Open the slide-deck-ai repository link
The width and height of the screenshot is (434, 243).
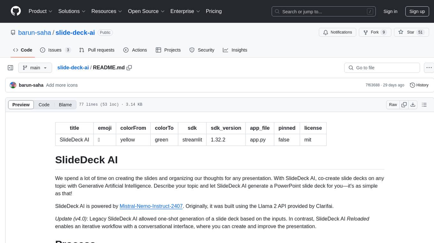(x=75, y=32)
